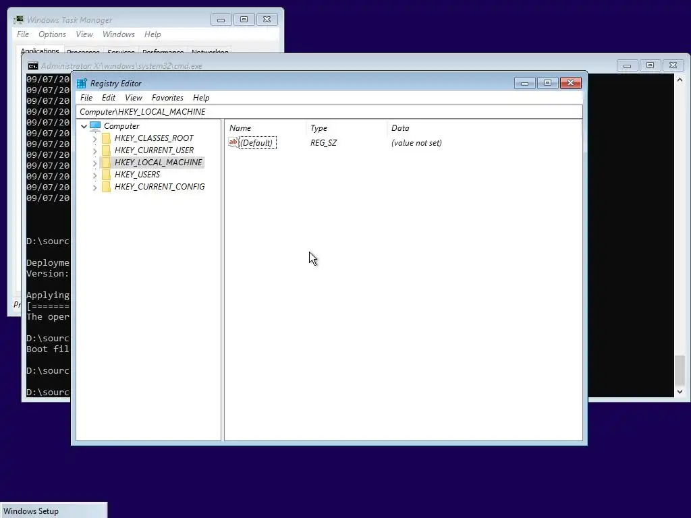This screenshot has width=691, height=518.
Task: Close the cmd.exe window
Action: [x=673, y=65]
